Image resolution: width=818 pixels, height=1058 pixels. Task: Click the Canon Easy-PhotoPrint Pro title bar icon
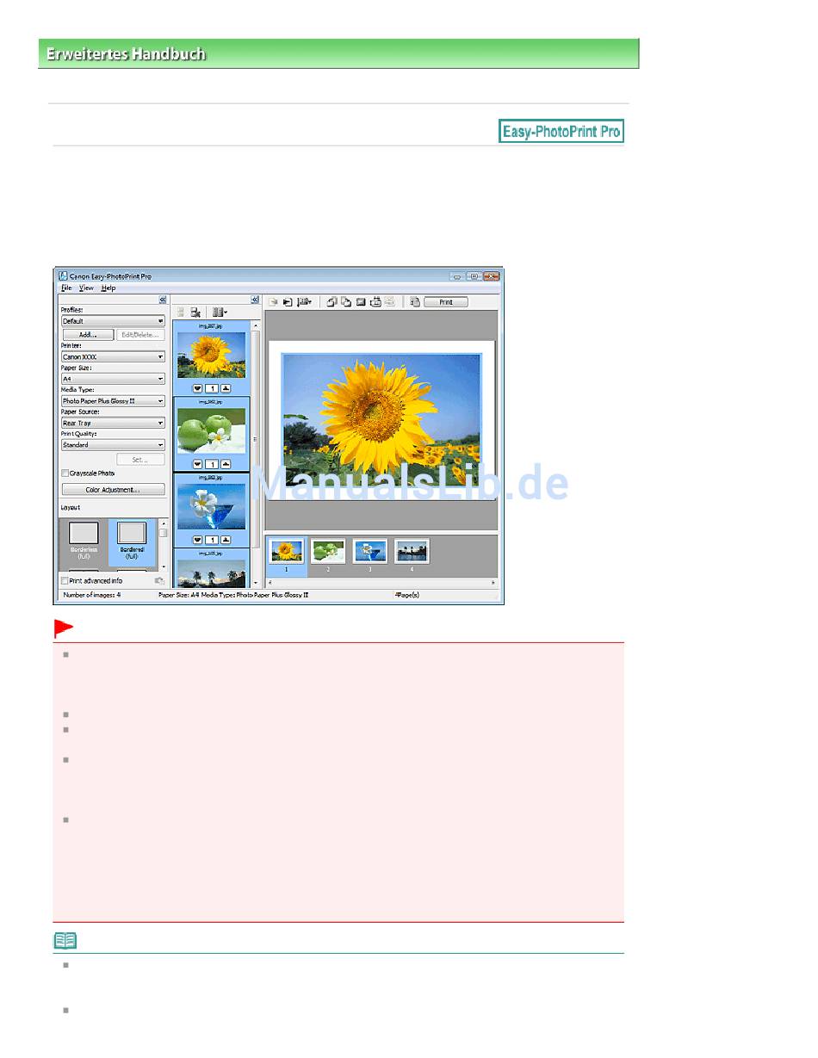pyautogui.click(x=63, y=276)
